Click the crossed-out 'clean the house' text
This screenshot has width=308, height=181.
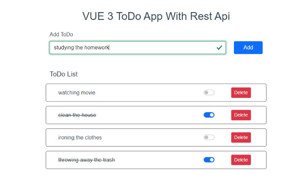pos(77,115)
